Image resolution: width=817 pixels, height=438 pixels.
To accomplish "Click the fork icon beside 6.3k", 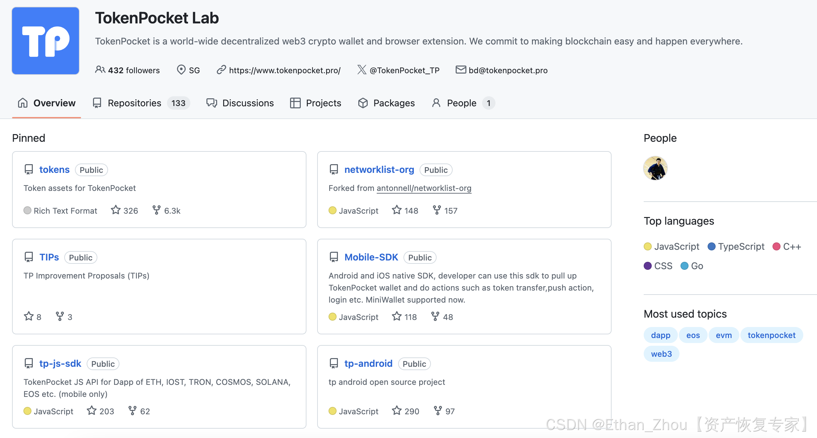I will pyautogui.click(x=156, y=210).
